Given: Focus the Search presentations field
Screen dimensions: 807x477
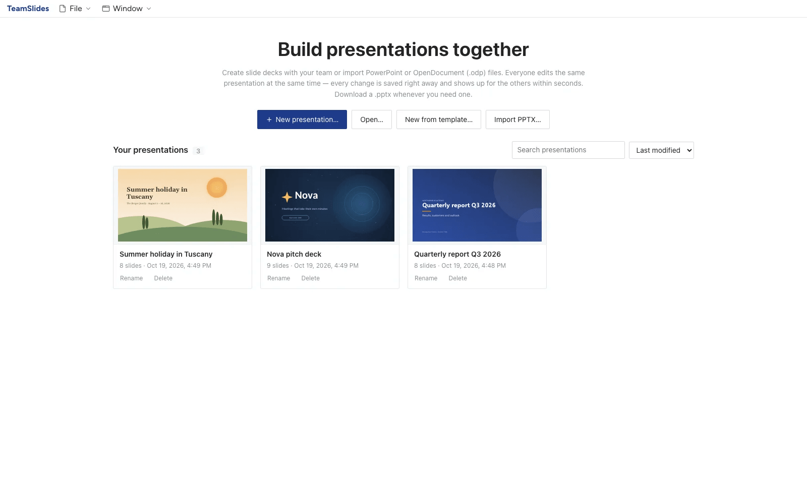Looking at the screenshot, I should 568,150.
